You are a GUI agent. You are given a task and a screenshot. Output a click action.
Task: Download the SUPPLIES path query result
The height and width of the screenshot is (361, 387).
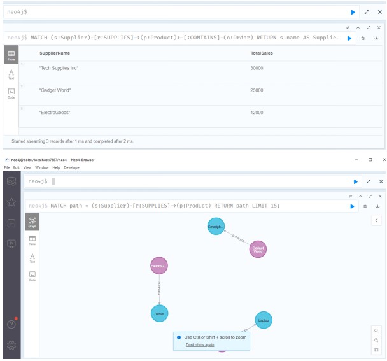(379, 206)
